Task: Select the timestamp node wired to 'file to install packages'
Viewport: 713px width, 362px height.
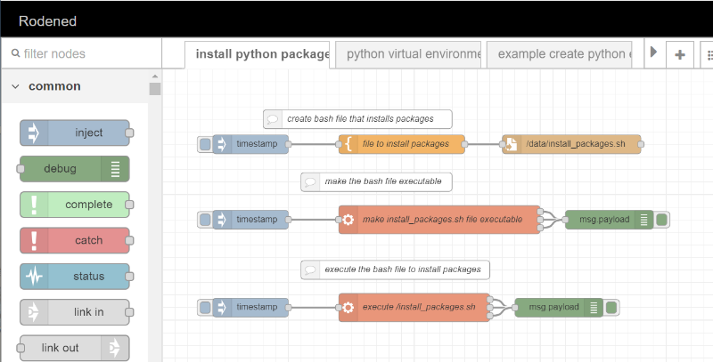Action: point(250,144)
